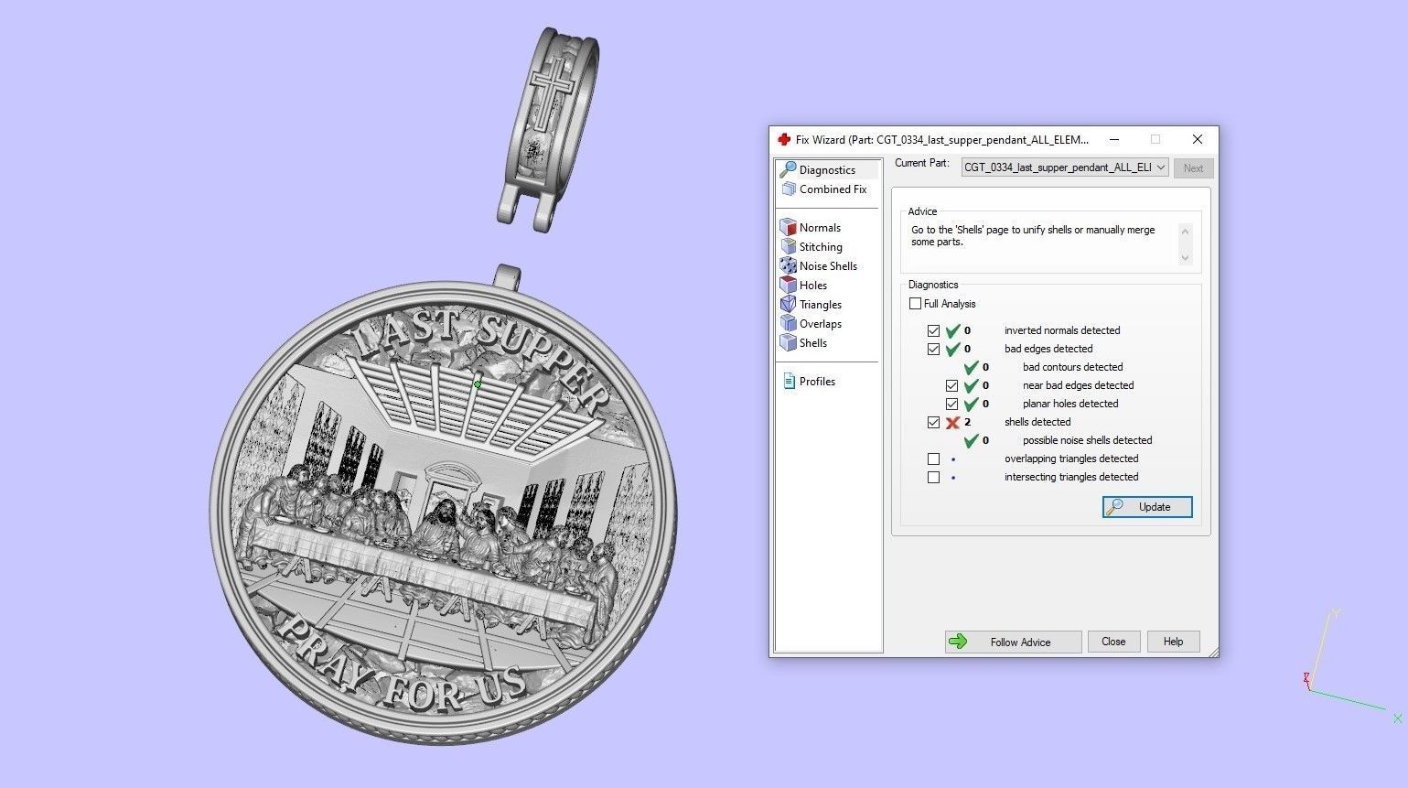Enable the Full Analysis checkbox

915,303
